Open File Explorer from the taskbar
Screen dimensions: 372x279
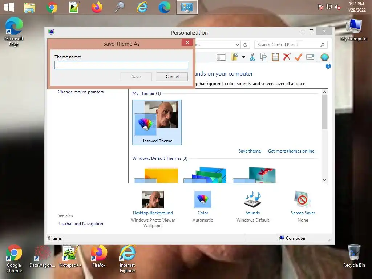click(x=29, y=7)
